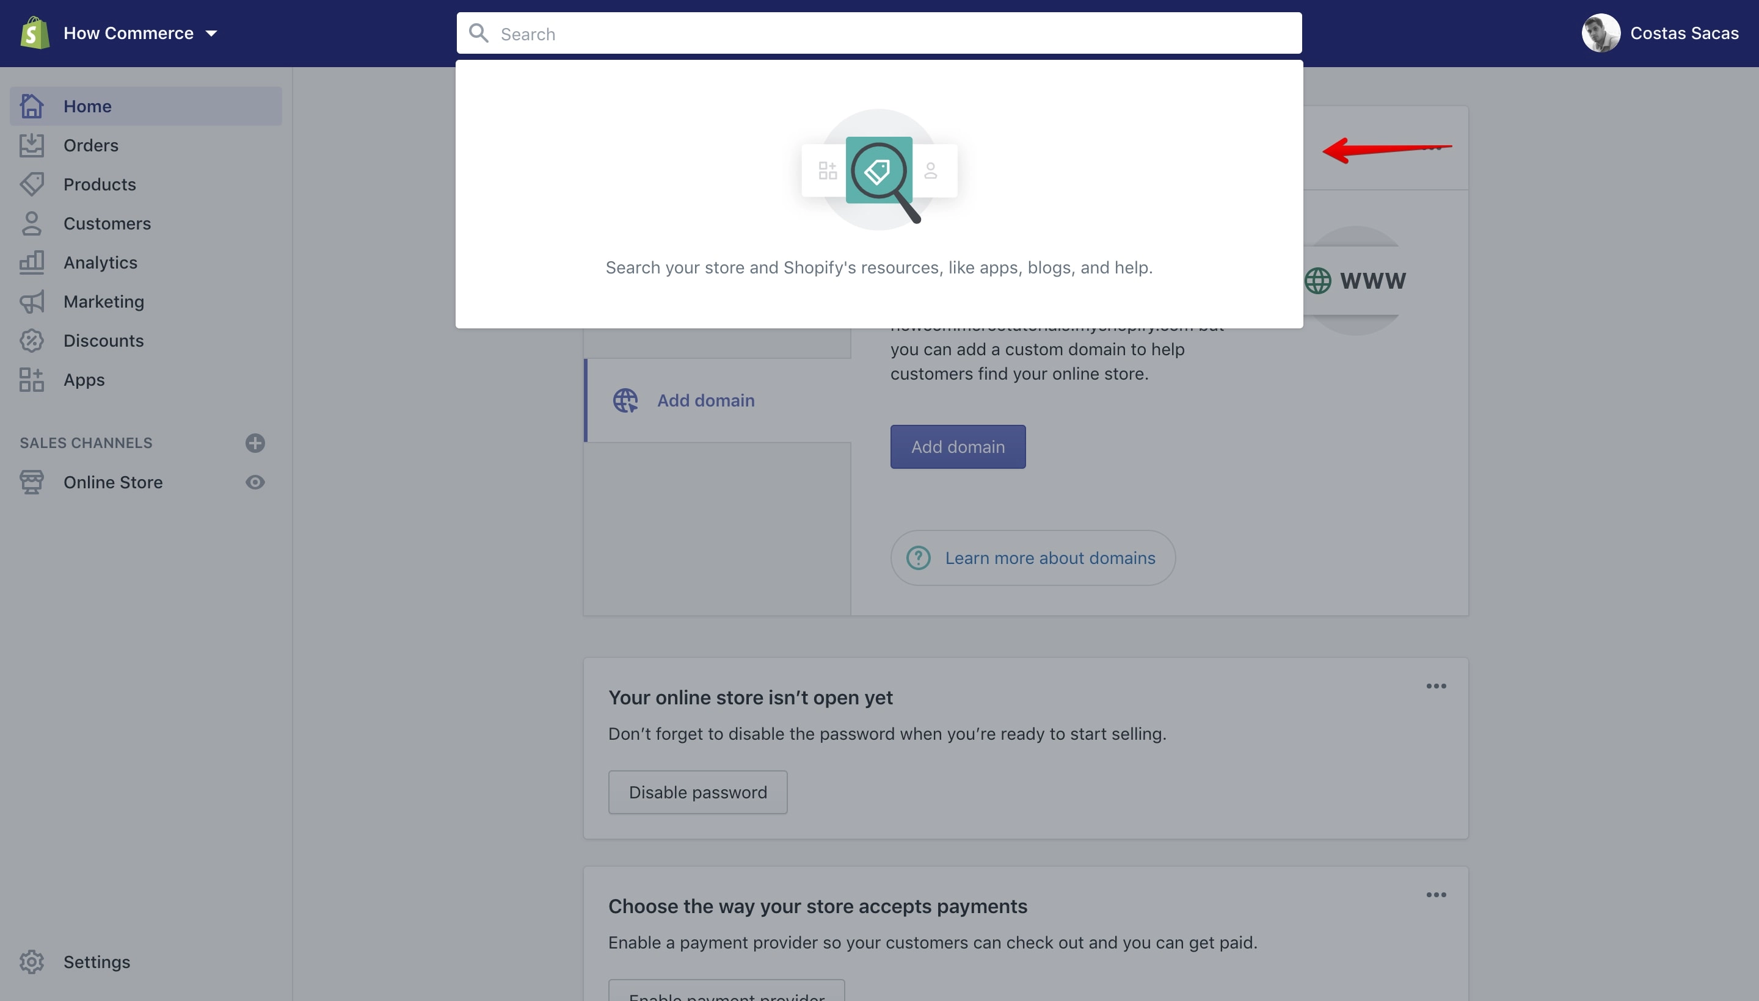Click the blue Add domain button
The width and height of the screenshot is (1759, 1001).
coord(958,447)
